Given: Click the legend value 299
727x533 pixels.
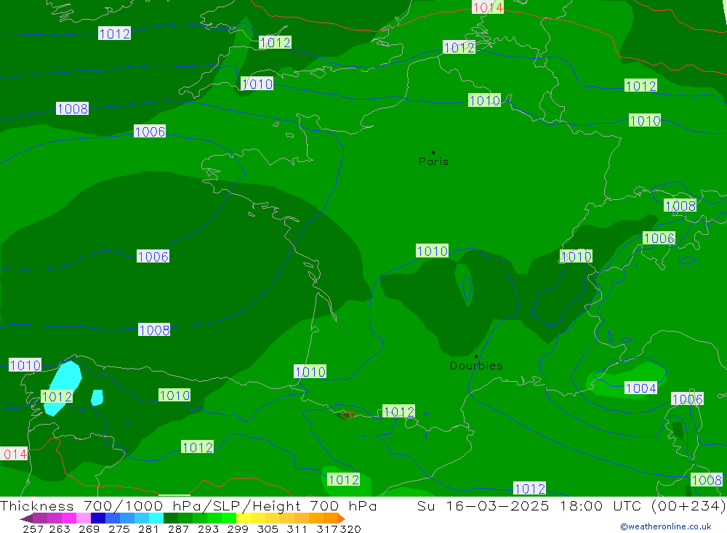Looking at the screenshot, I should (x=238, y=529).
